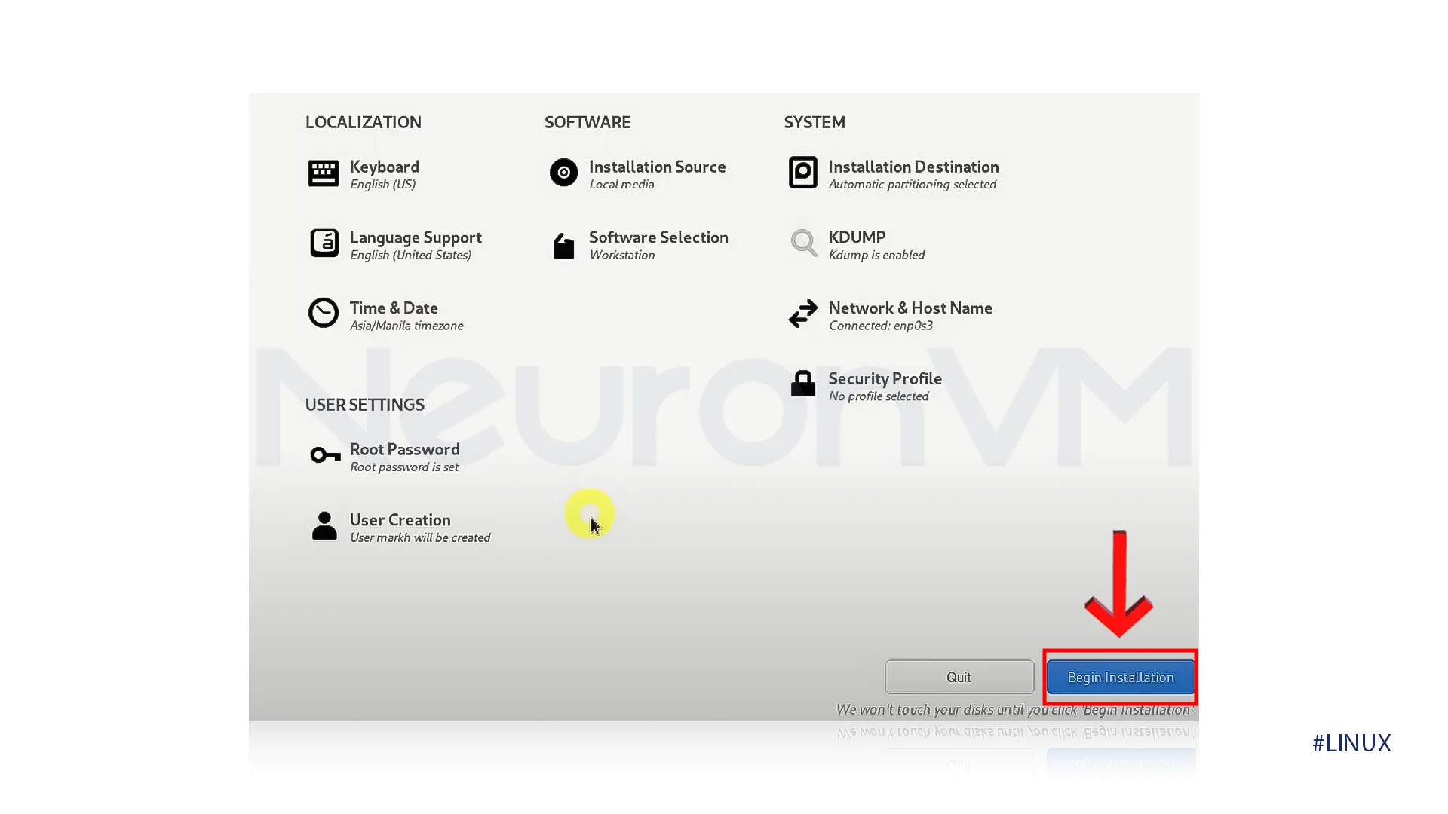This screenshot has height=814, width=1448.
Task: Click the User Creation settings icon
Action: tap(324, 525)
